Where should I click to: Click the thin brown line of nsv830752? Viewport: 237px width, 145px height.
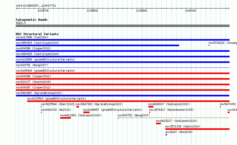click(x=174, y=118)
